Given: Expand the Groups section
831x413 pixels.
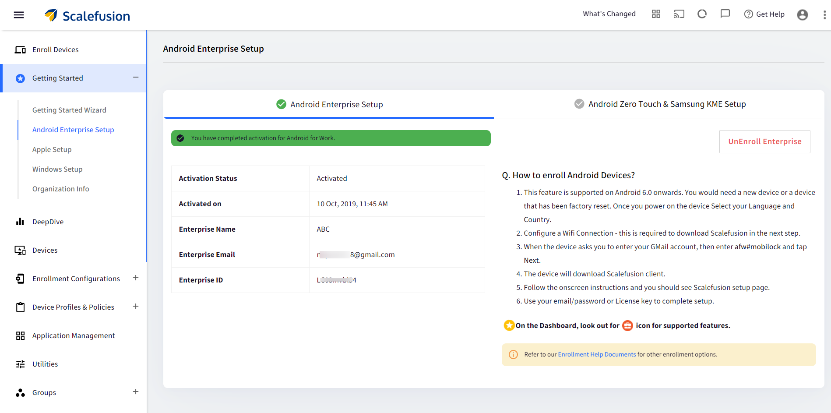Looking at the screenshot, I should pyautogui.click(x=136, y=392).
